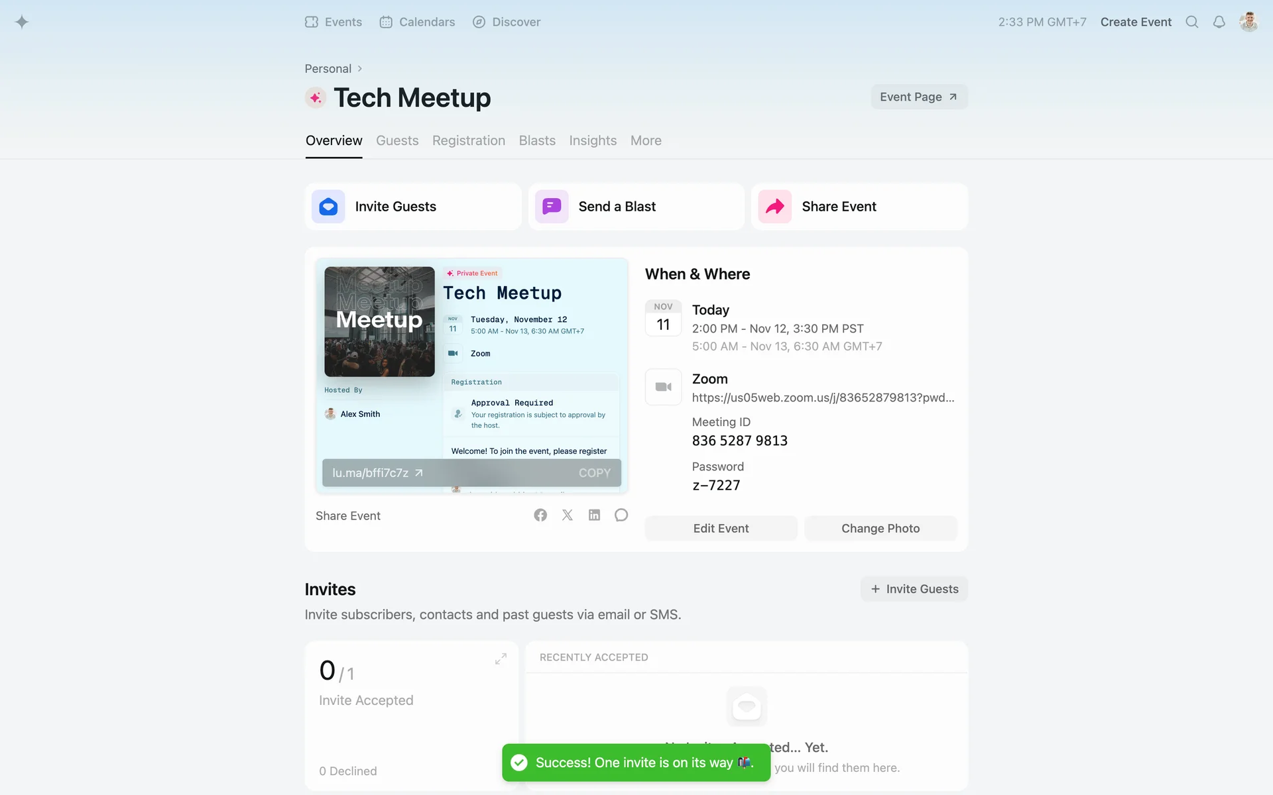Go to the Personal breadcrumb
The width and height of the screenshot is (1273, 795).
coord(328,69)
